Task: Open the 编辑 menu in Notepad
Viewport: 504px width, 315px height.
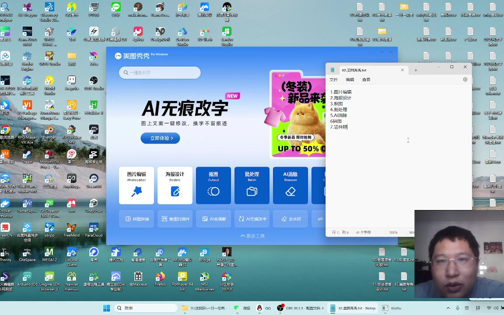Action: [350, 80]
